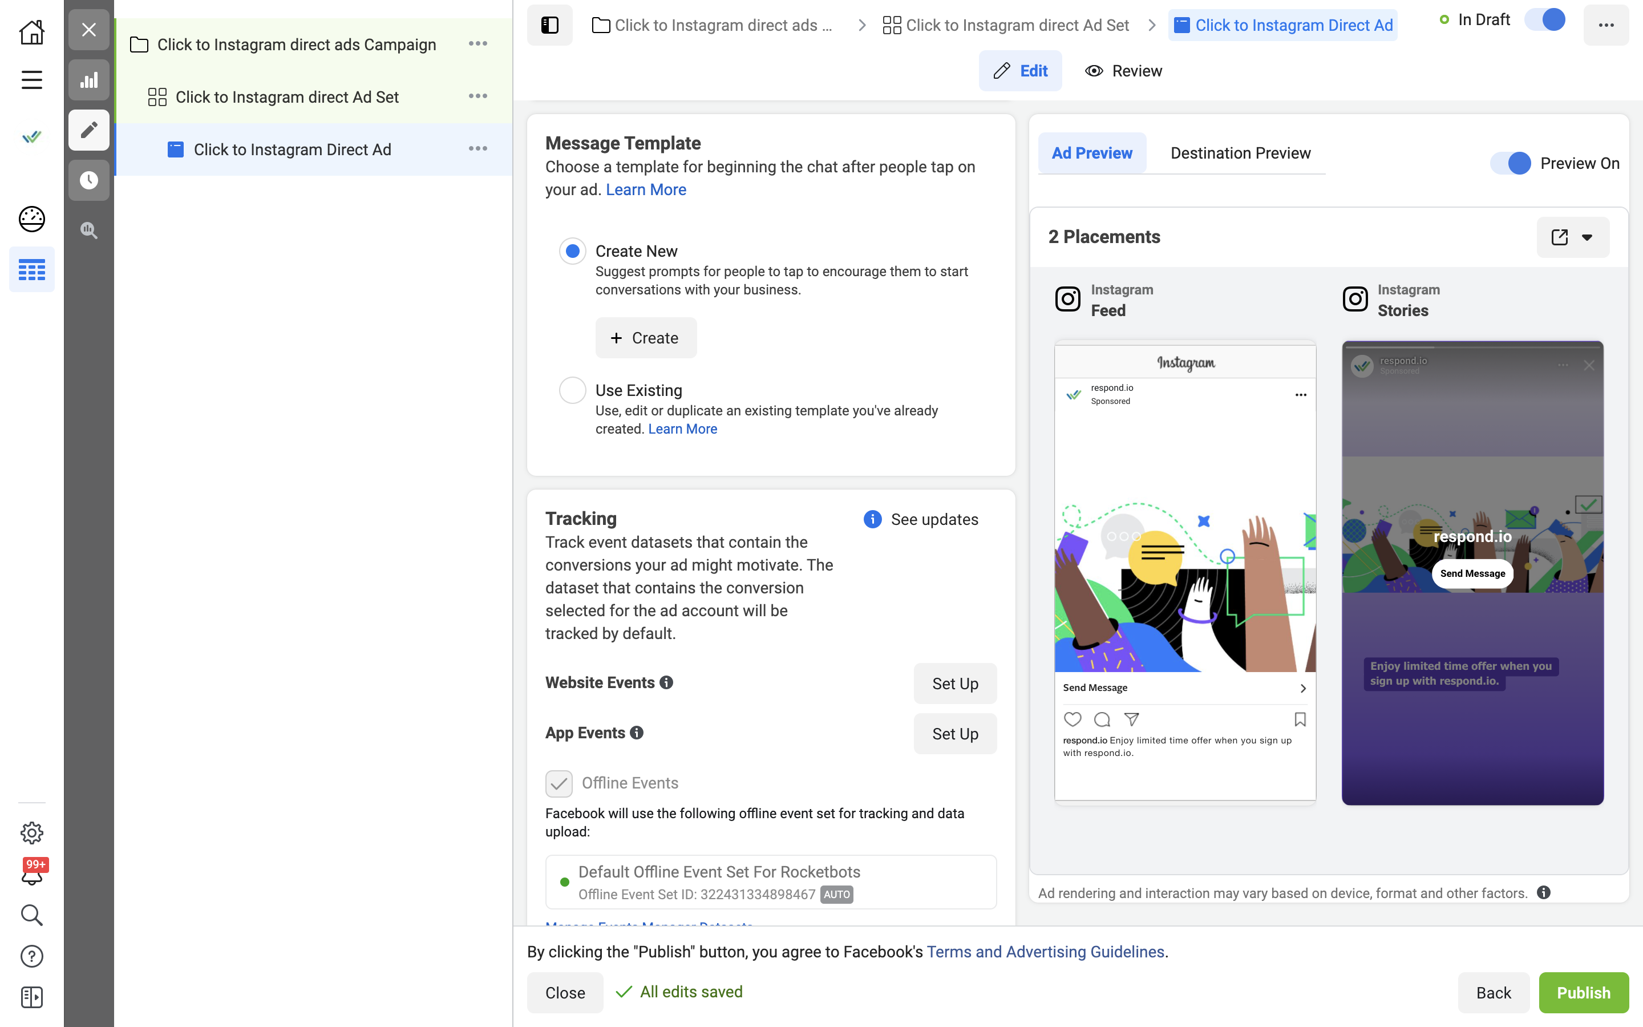Click Set Up for Website Events
Viewport: 1643px width, 1027px height.
click(956, 683)
